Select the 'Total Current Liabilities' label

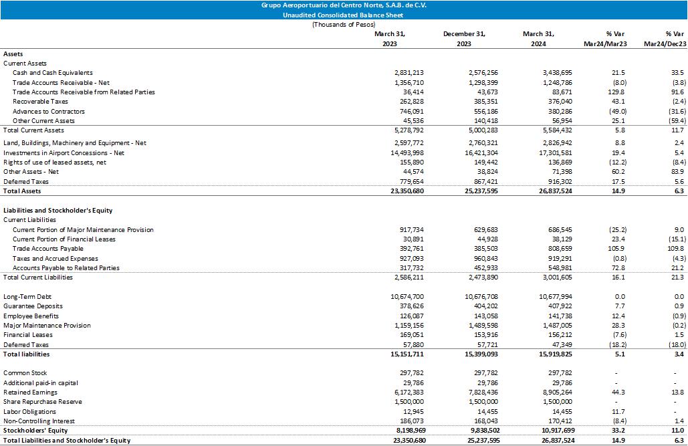point(38,277)
